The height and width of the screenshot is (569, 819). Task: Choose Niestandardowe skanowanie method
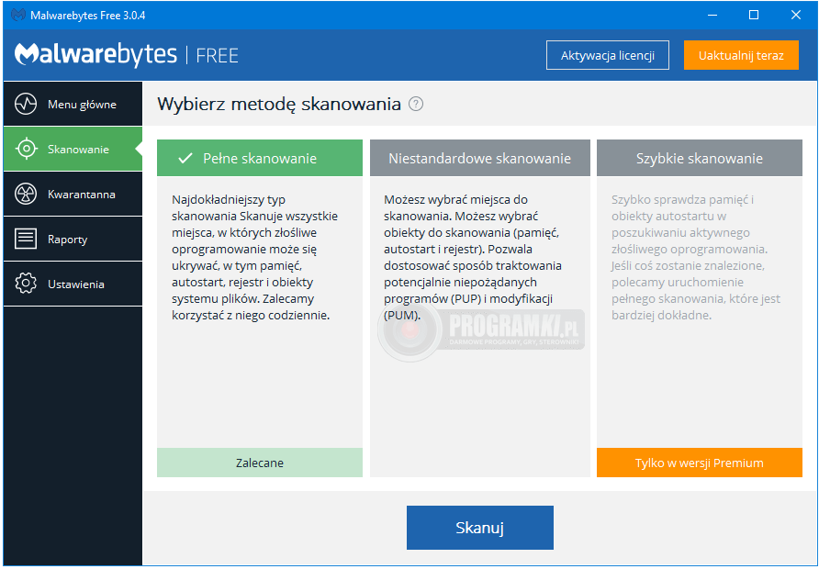(480, 158)
